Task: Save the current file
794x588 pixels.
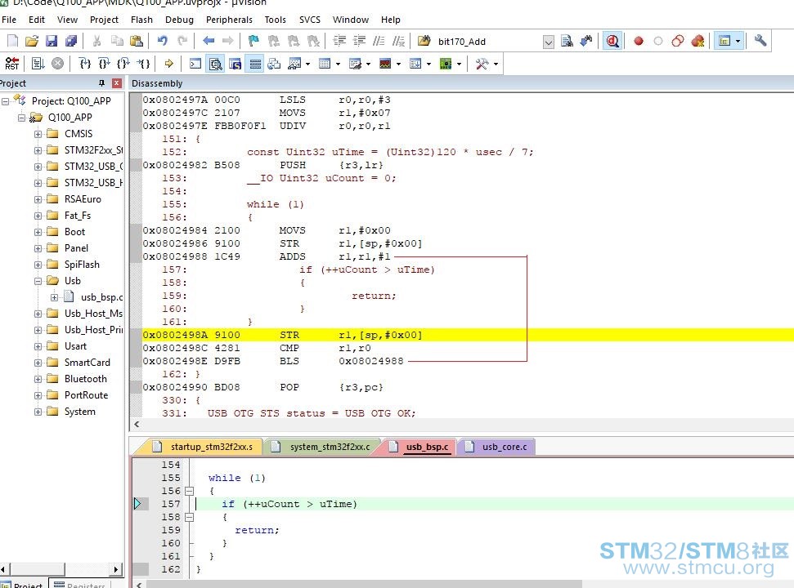Action: [x=52, y=41]
